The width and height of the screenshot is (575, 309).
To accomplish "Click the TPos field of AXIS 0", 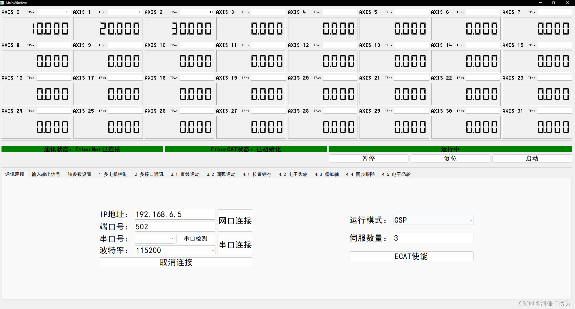I will coord(53,12).
